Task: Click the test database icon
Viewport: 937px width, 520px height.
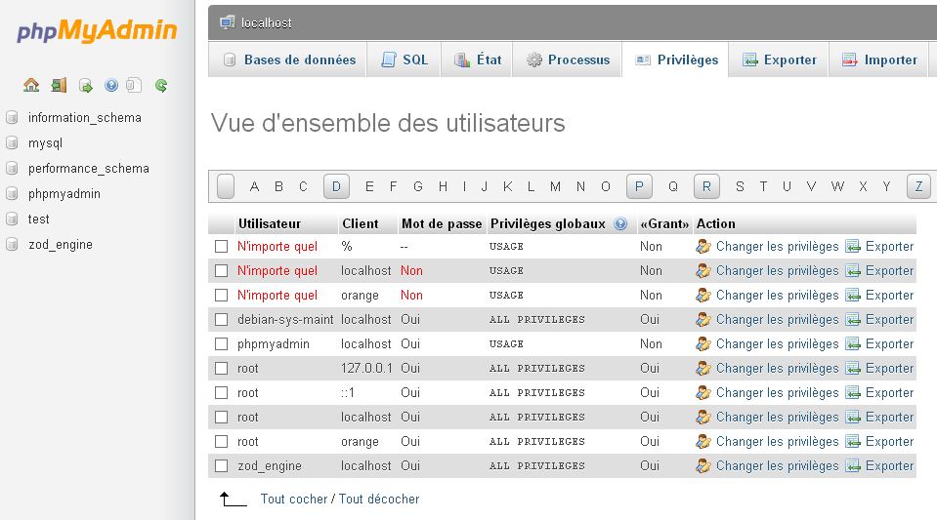Action: [12, 220]
